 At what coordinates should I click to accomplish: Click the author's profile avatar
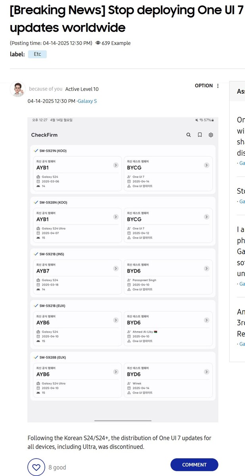coord(18,89)
